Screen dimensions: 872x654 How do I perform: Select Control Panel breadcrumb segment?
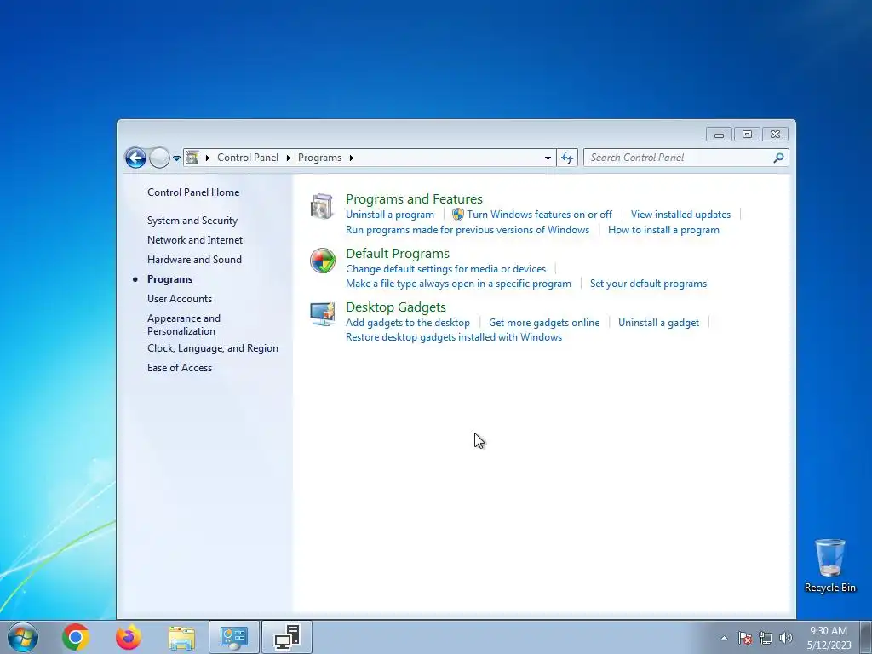click(x=248, y=158)
